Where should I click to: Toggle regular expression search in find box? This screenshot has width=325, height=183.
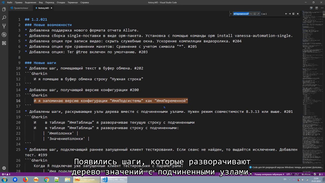coord(258,14)
